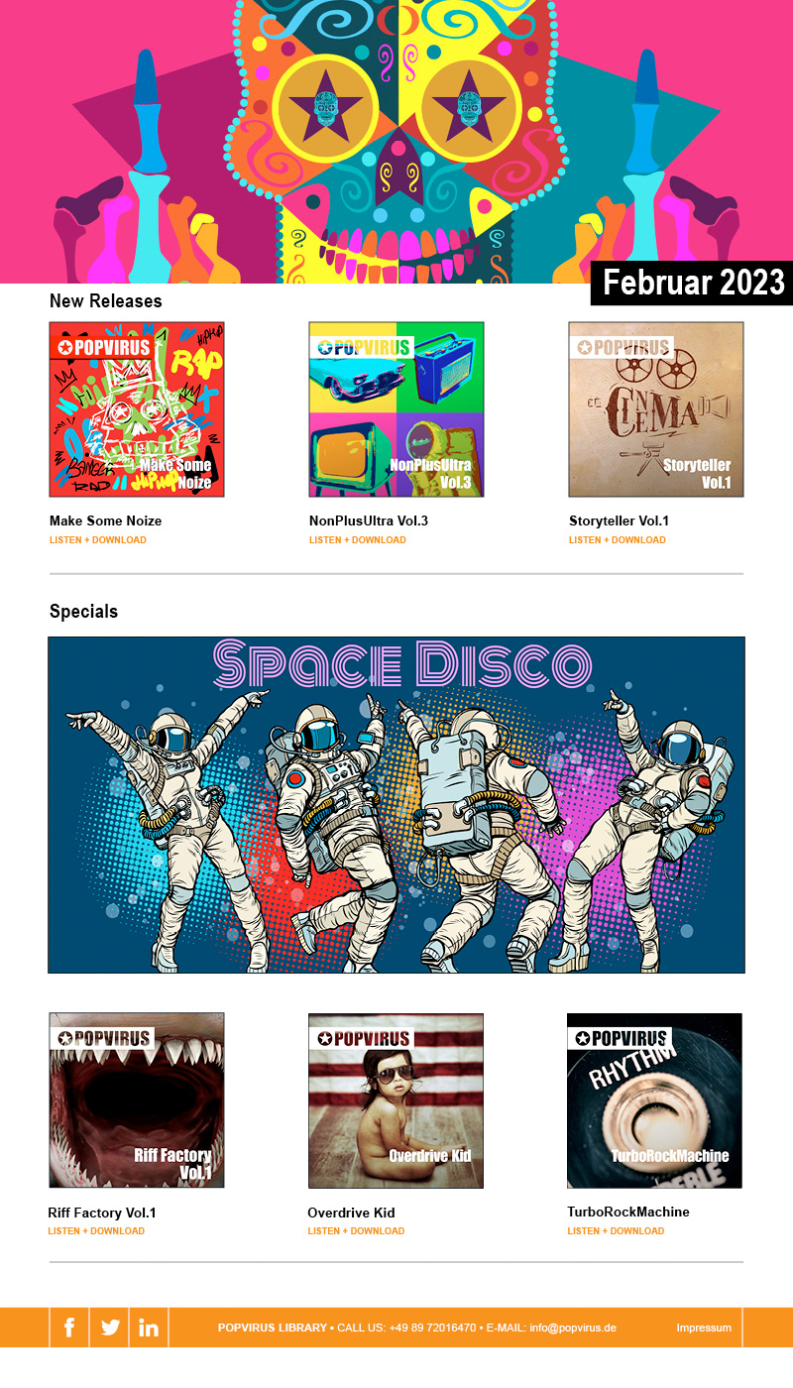Open the Facebook icon in footer
This screenshot has height=1388, width=793.
pyautogui.click(x=69, y=1328)
